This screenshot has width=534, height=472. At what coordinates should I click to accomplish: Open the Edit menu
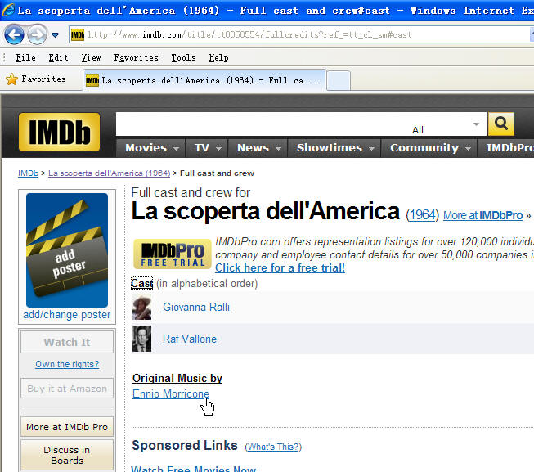58,57
